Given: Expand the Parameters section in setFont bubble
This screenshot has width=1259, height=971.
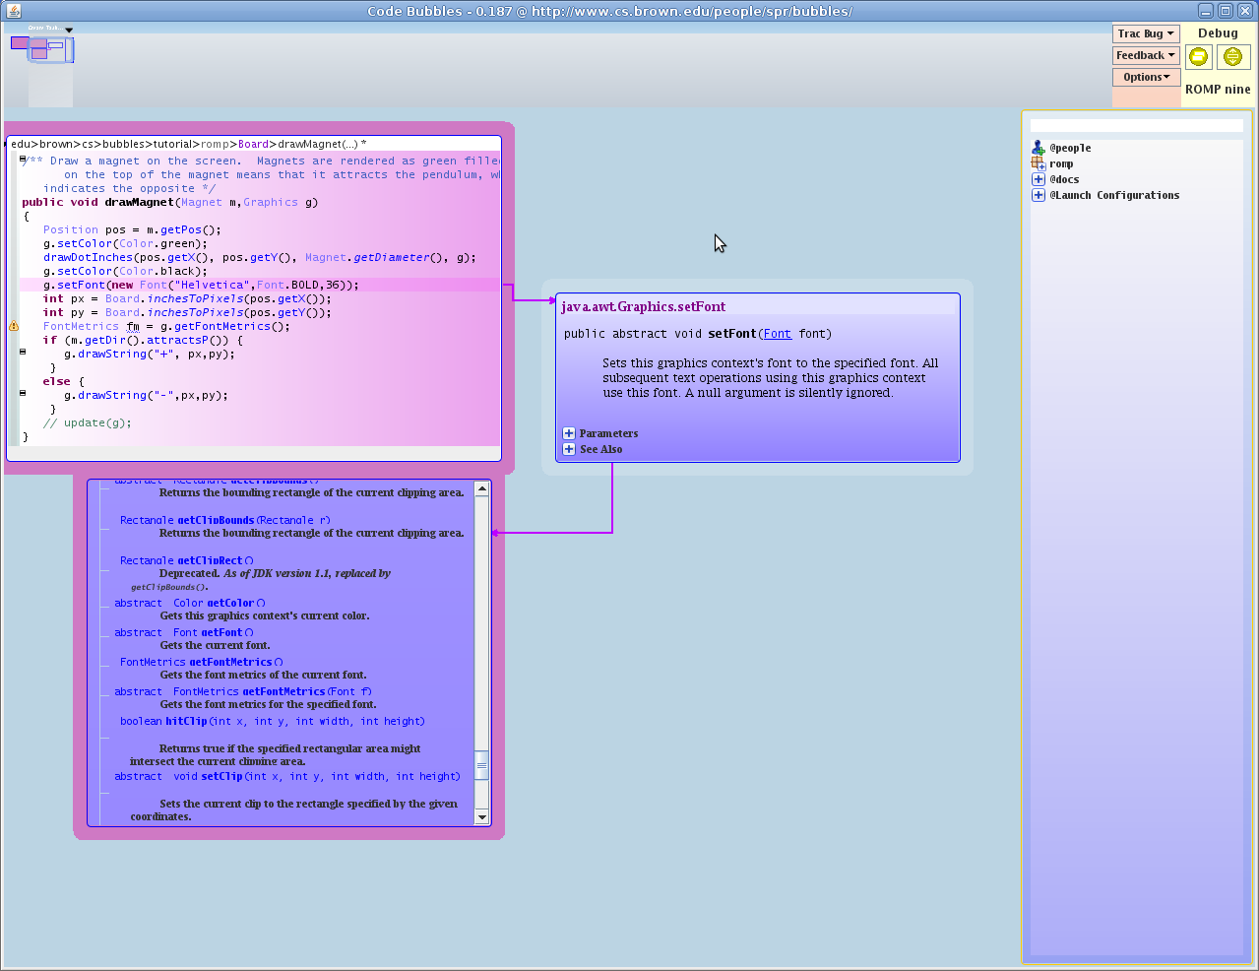Looking at the screenshot, I should (569, 433).
